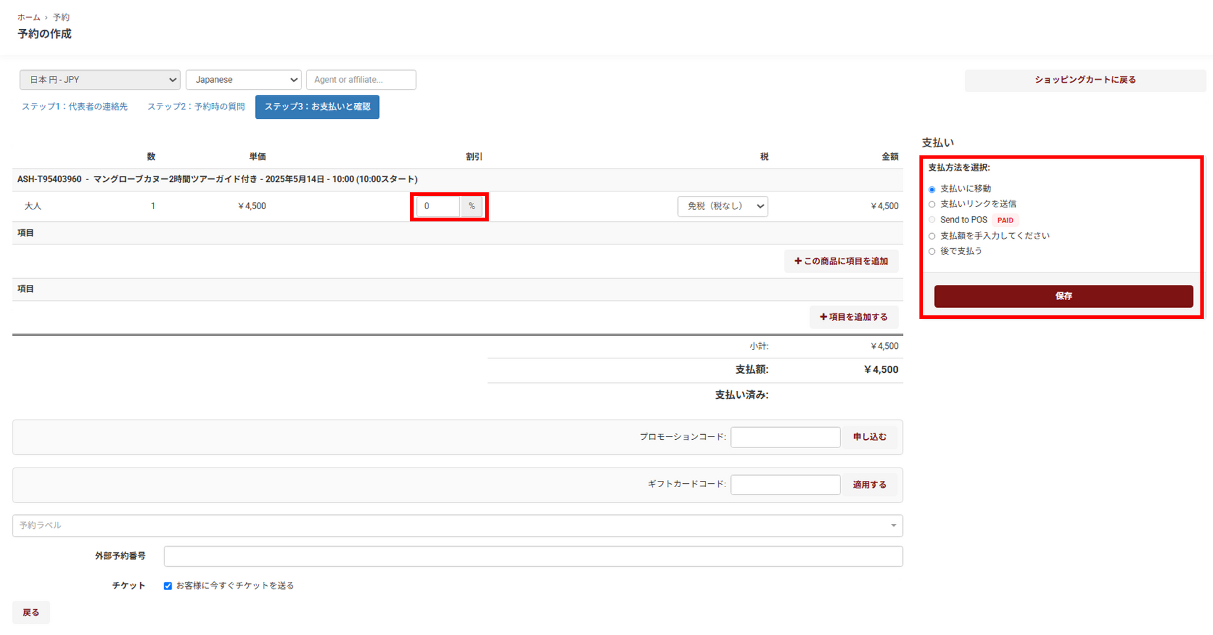Open the 予約 breadcrumb link

(x=61, y=18)
